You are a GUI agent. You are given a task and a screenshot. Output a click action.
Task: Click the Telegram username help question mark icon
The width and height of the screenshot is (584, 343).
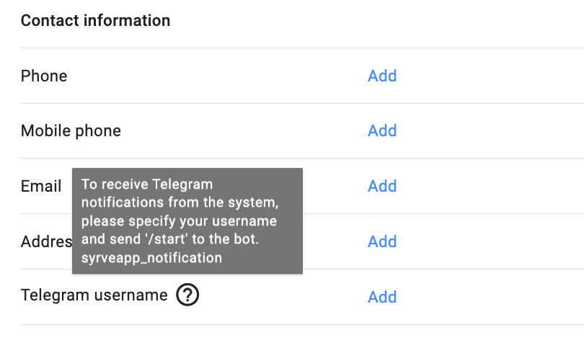187,295
